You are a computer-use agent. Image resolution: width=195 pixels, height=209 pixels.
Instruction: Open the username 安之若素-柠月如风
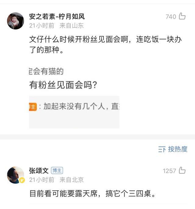[57, 17]
